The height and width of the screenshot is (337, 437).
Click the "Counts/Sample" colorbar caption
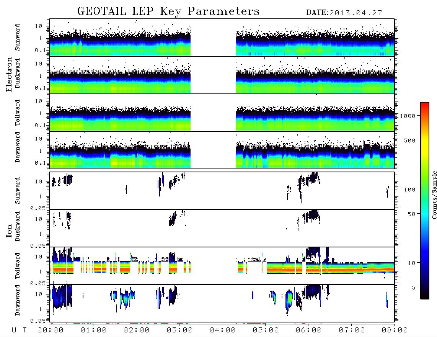pos(434,195)
